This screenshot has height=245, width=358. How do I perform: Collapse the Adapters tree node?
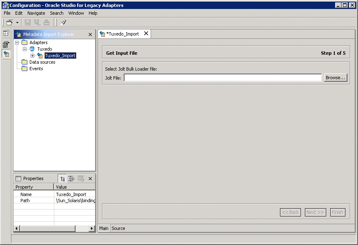point(17,43)
